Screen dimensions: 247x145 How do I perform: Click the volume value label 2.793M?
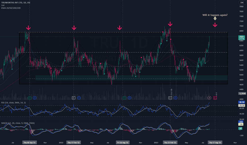click(242, 93)
